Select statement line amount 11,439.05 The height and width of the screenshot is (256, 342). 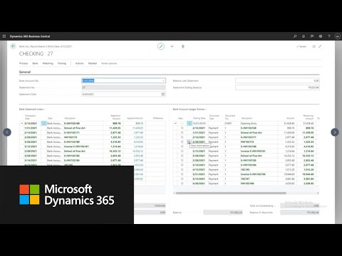click(x=115, y=128)
